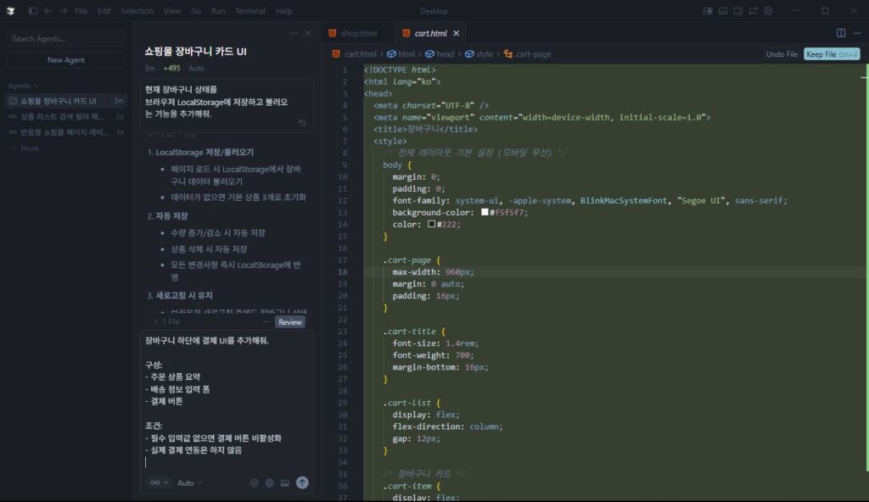
Task: Click the New Agent button
Action: coord(64,59)
